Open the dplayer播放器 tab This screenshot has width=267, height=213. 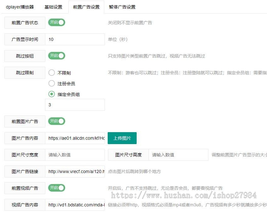pos(20,7)
